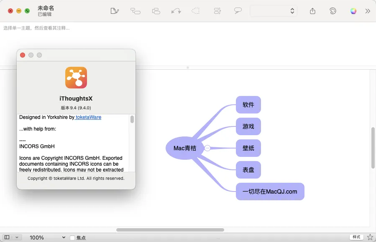The image size is (376, 242).
Task: Click the copyright toketaWare Ltd. text
Action: 76,179
